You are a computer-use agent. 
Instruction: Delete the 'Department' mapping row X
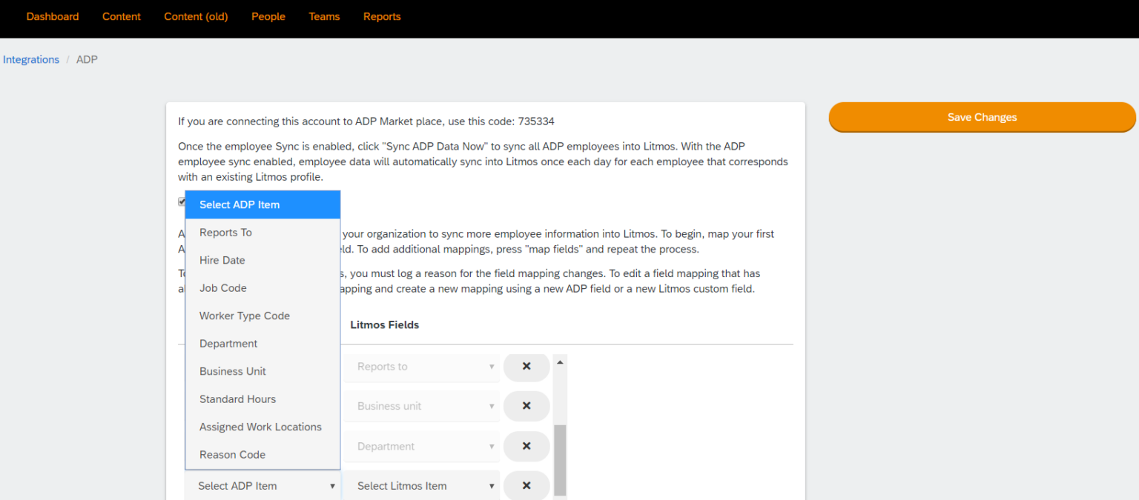pos(526,446)
